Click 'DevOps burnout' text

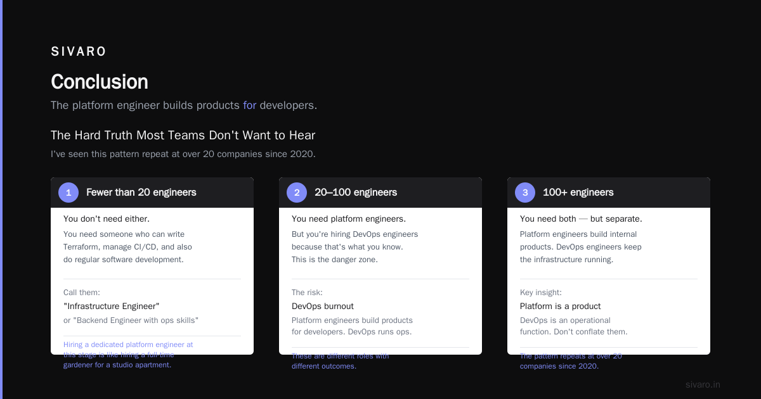coord(323,306)
